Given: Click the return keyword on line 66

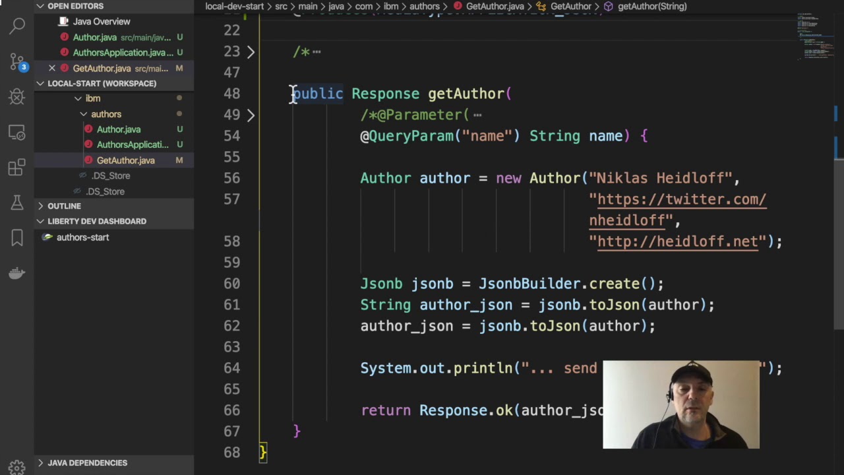Looking at the screenshot, I should click(x=386, y=410).
